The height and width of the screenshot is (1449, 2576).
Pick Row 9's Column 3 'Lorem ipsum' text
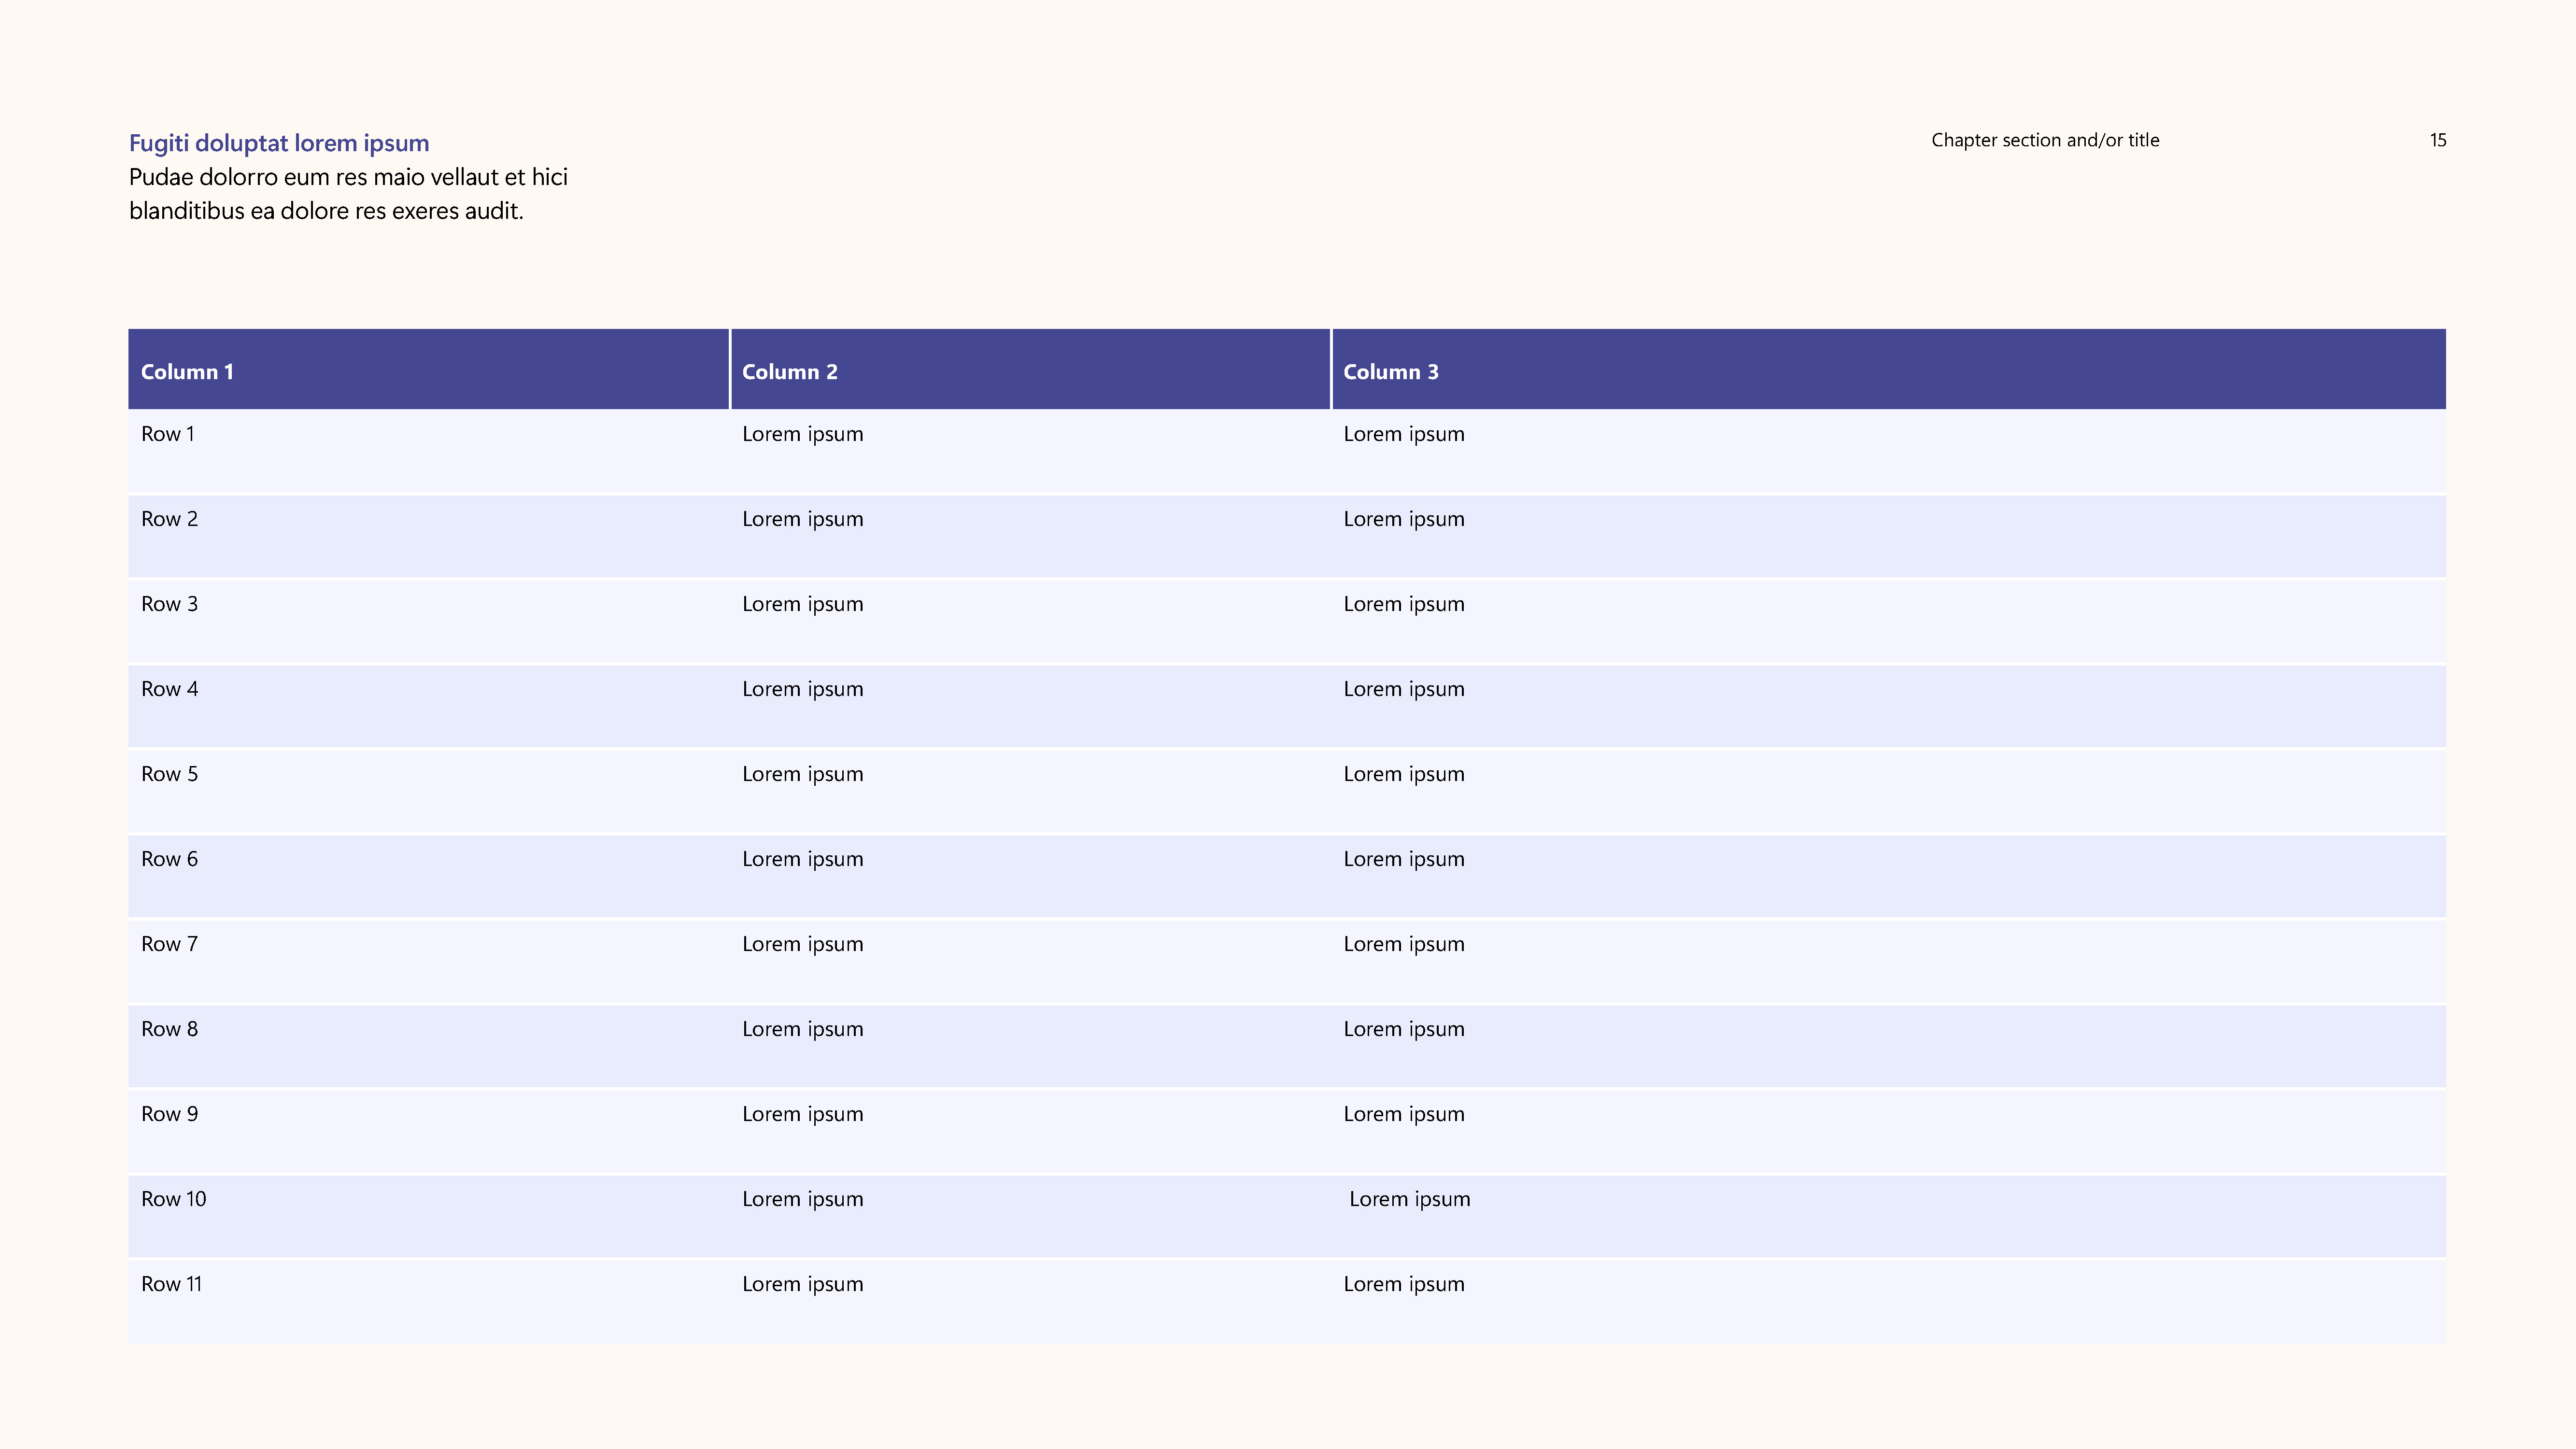[1404, 1115]
